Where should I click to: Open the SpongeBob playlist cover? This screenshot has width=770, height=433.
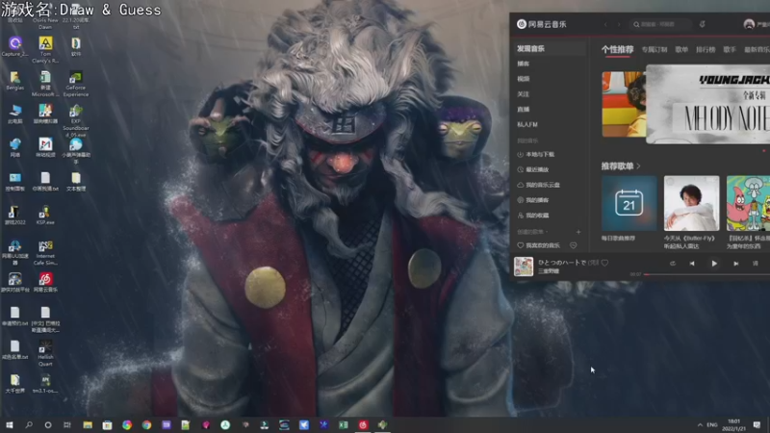748,203
